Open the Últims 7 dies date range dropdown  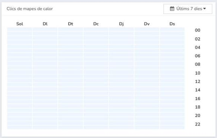pos(188,9)
